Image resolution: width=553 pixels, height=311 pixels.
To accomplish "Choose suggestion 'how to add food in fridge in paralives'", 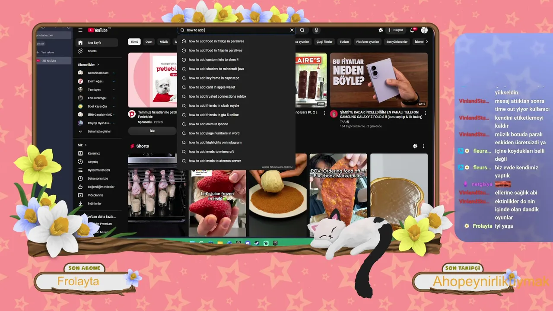I will [x=236, y=41].
